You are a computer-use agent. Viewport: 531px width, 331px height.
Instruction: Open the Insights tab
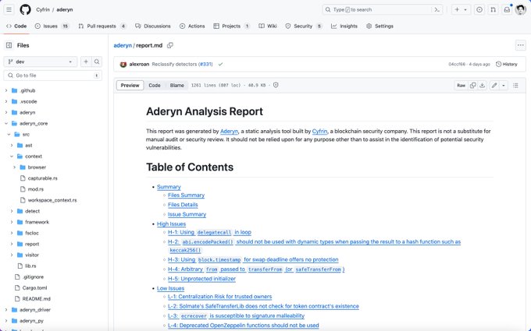344,26
